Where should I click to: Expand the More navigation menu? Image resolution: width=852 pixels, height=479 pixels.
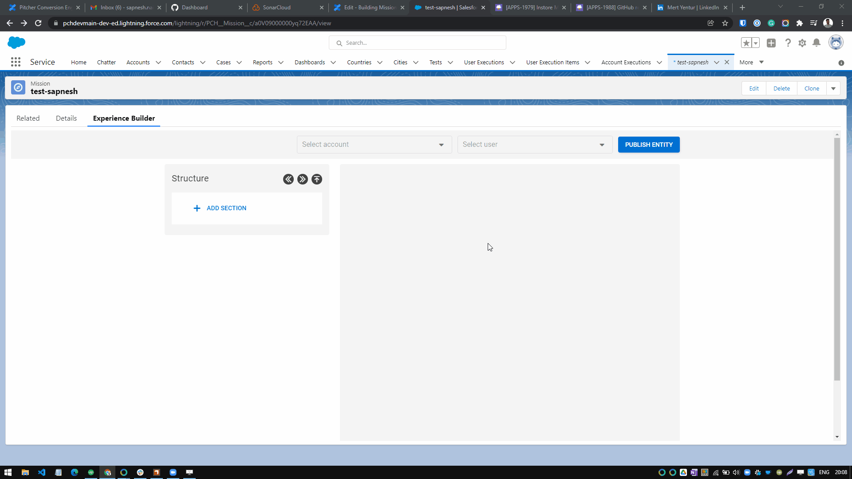(751, 62)
